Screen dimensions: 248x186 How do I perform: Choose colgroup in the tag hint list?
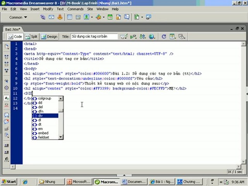pos(45,98)
